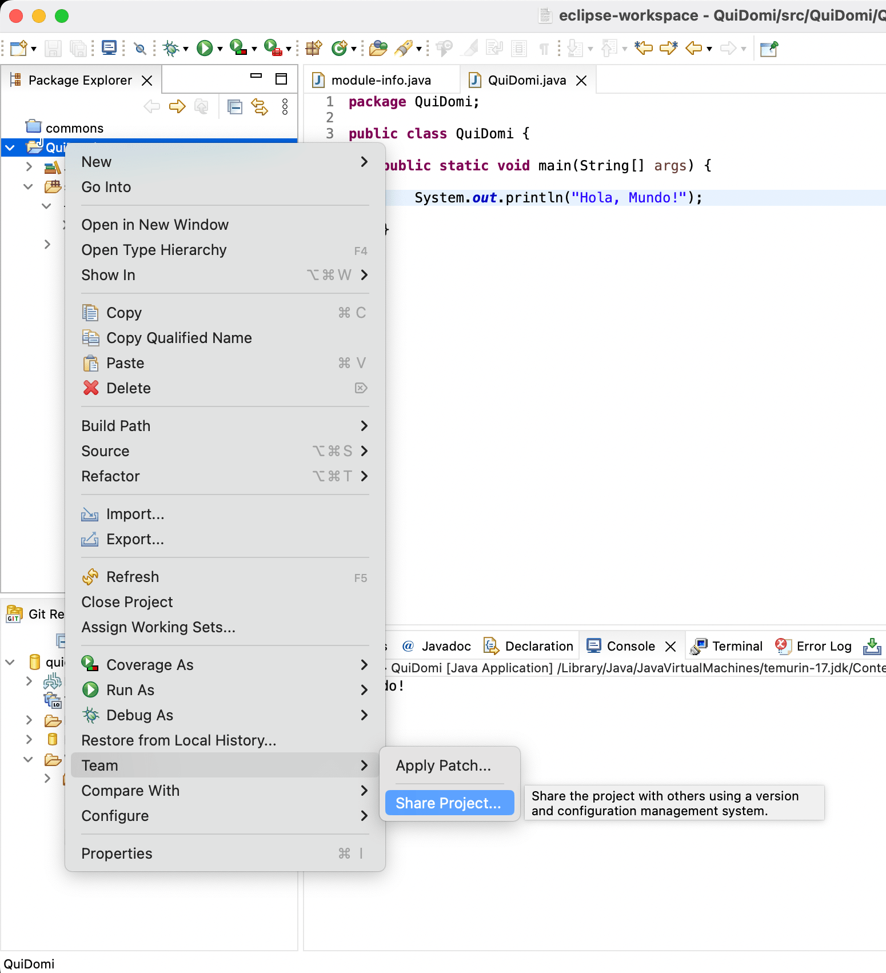Select Assign Working Sets...

[x=225, y=627]
